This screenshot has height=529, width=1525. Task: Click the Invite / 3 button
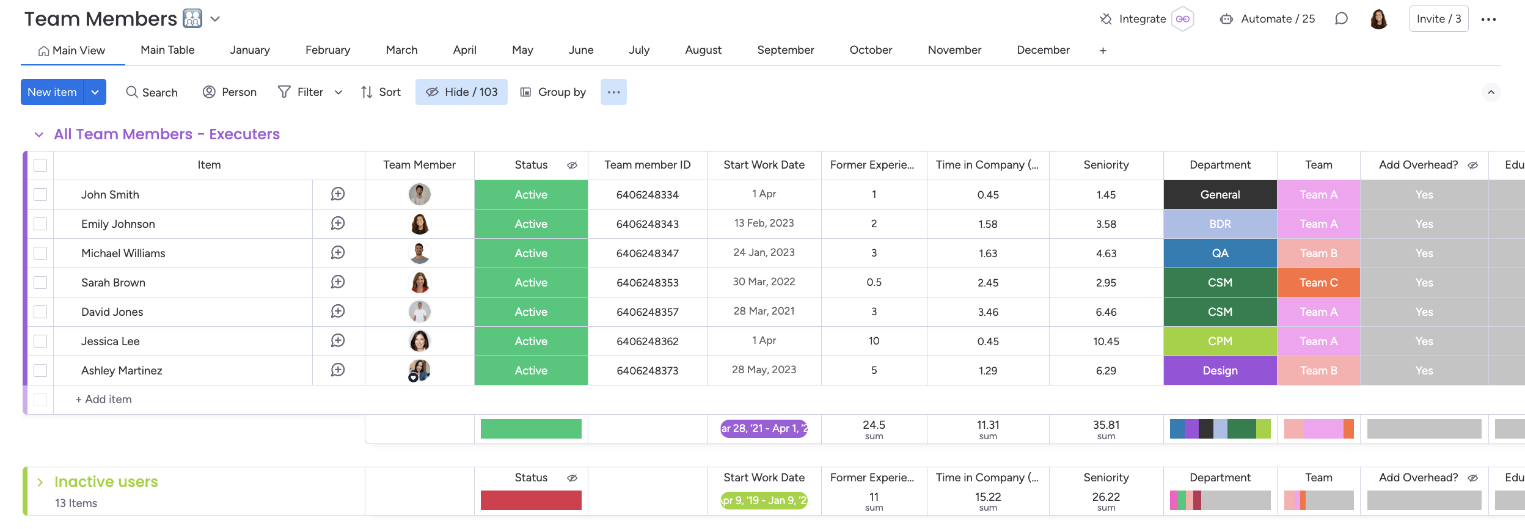click(x=1438, y=19)
